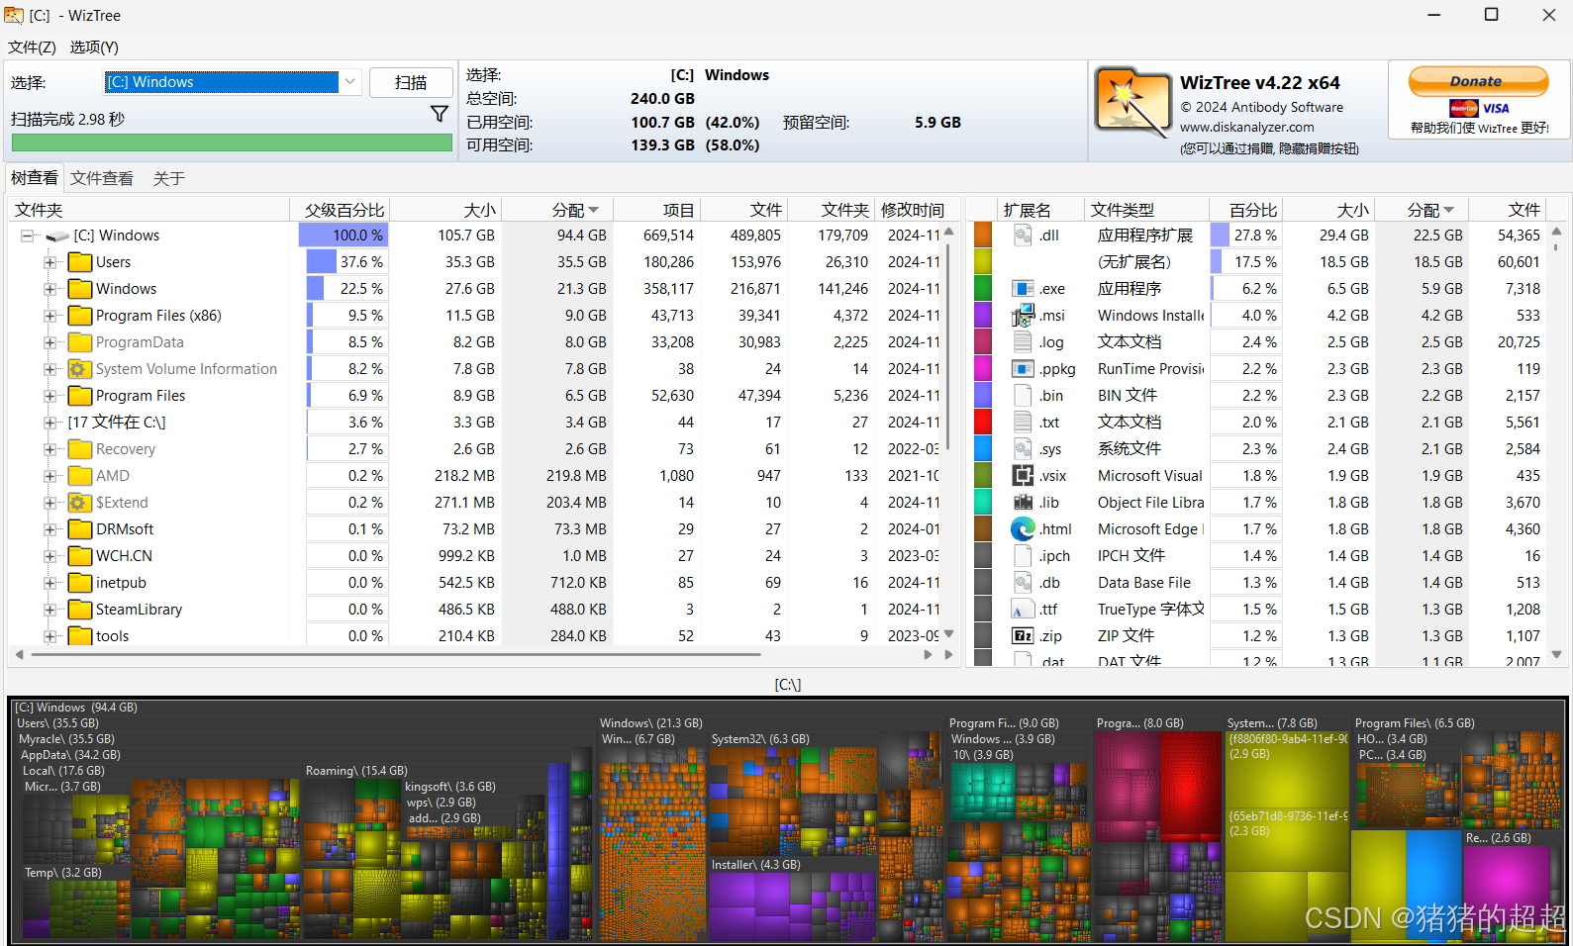Viewport: 1573px width, 946px height.
Task: Click the DRMsoft folder icon
Action: (80, 529)
